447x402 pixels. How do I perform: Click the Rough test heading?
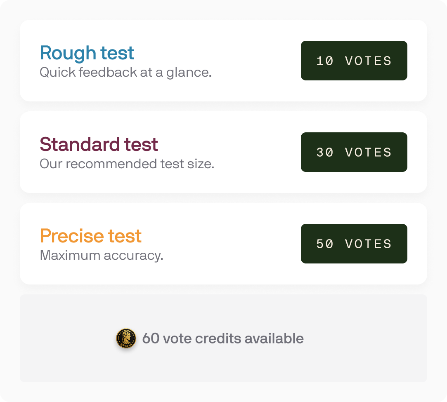tap(86, 52)
